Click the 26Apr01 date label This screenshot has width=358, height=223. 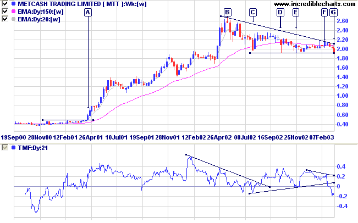coord(91,137)
